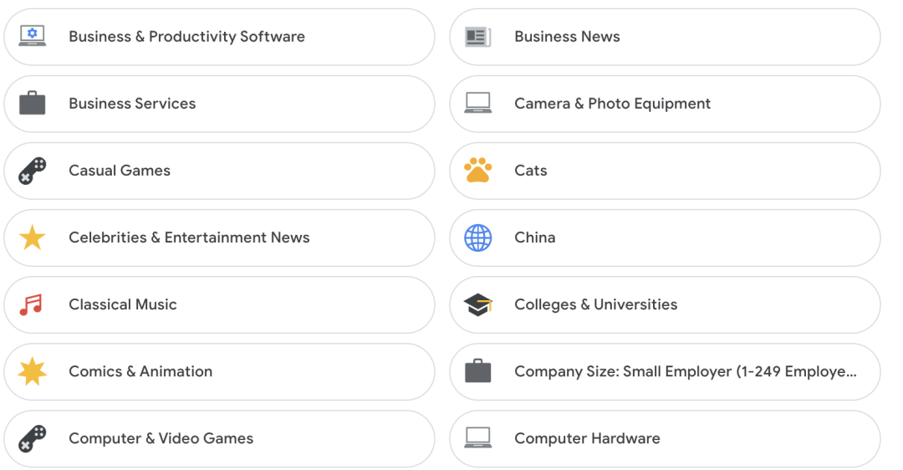
Task: Click the yellow star icon for Celebrities
Action: (x=33, y=238)
